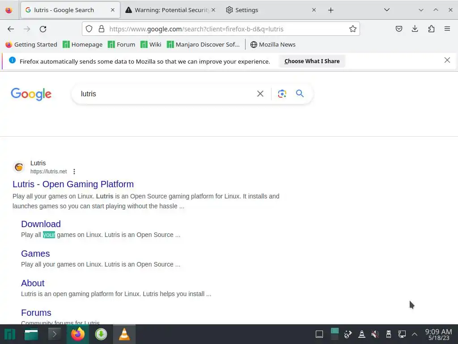Screen dimensions: 458x344
Task: Open the Pocket save icon
Action: (x=399, y=29)
